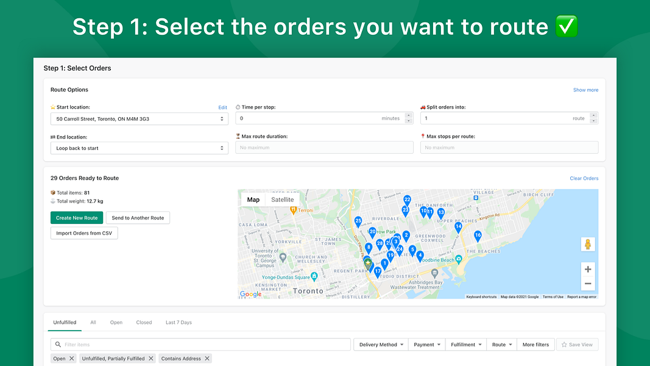Click map pin number 5
Image resolution: width=650 pixels, height=366 pixels.
coord(412,251)
